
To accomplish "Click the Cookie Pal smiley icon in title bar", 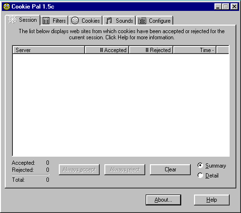I will point(7,7).
